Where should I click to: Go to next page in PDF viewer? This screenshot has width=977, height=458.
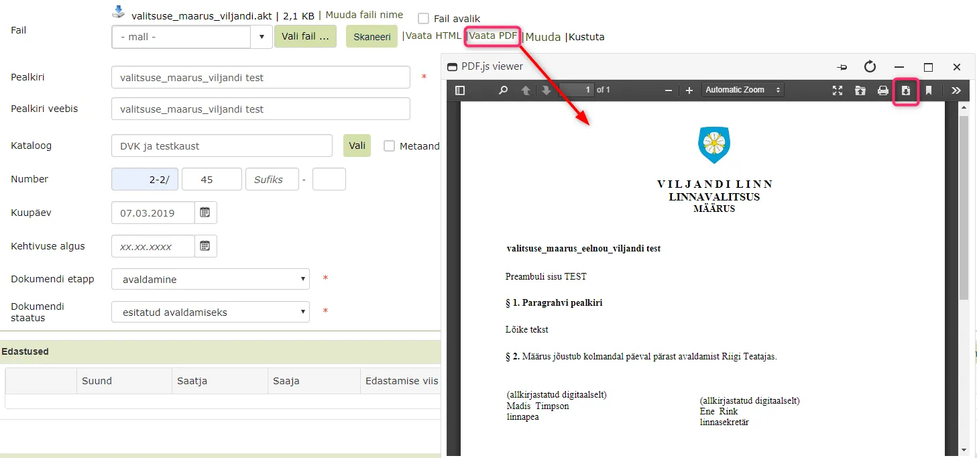(547, 91)
